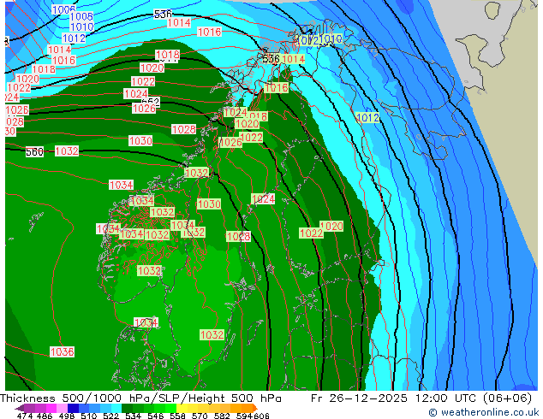The width and height of the screenshot is (543, 419).
Task: Open the weatheronline.co.uk copyright link
Action: [x=483, y=412]
